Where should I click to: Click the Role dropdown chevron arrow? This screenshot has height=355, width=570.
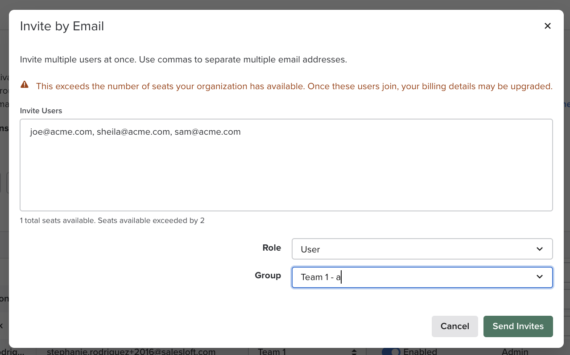[x=540, y=249]
